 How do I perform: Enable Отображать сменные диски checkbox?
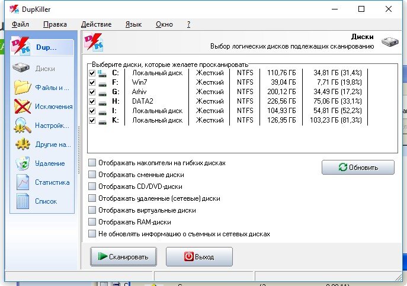click(x=92, y=175)
